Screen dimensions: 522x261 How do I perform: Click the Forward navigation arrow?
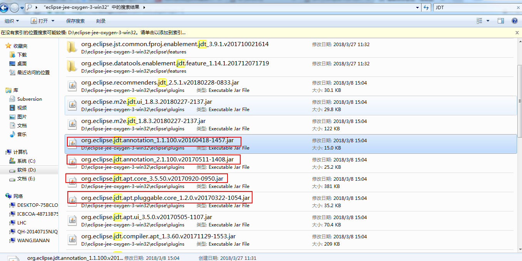[x=14, y=7]
